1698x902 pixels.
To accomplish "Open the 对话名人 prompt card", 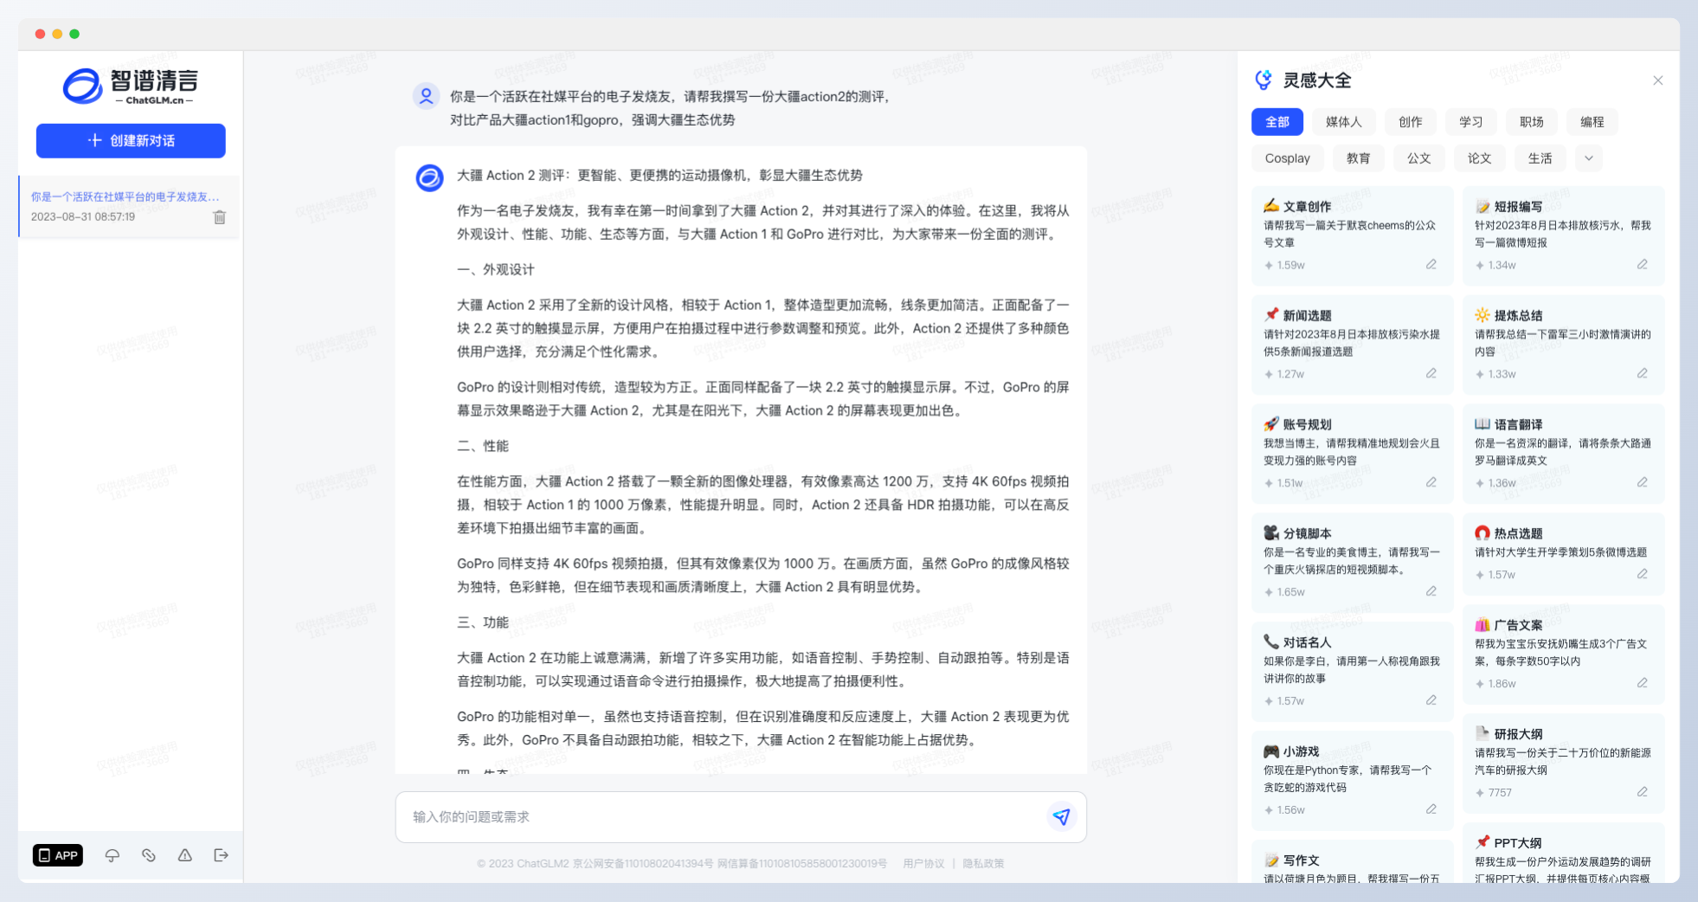I will pyautogui.click(x=1353, y=672).
